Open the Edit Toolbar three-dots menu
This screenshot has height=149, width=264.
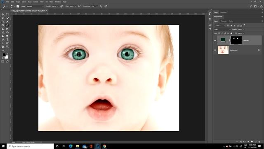pyautogui.click(x=3, y=50)
